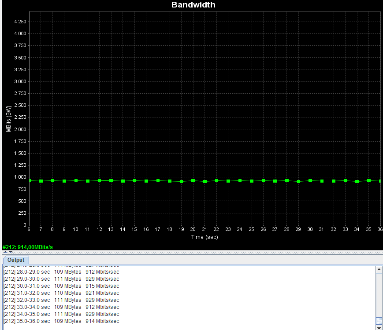
Task: Click the #212 914,00MBits/s stream label
Action: [28, 247]
